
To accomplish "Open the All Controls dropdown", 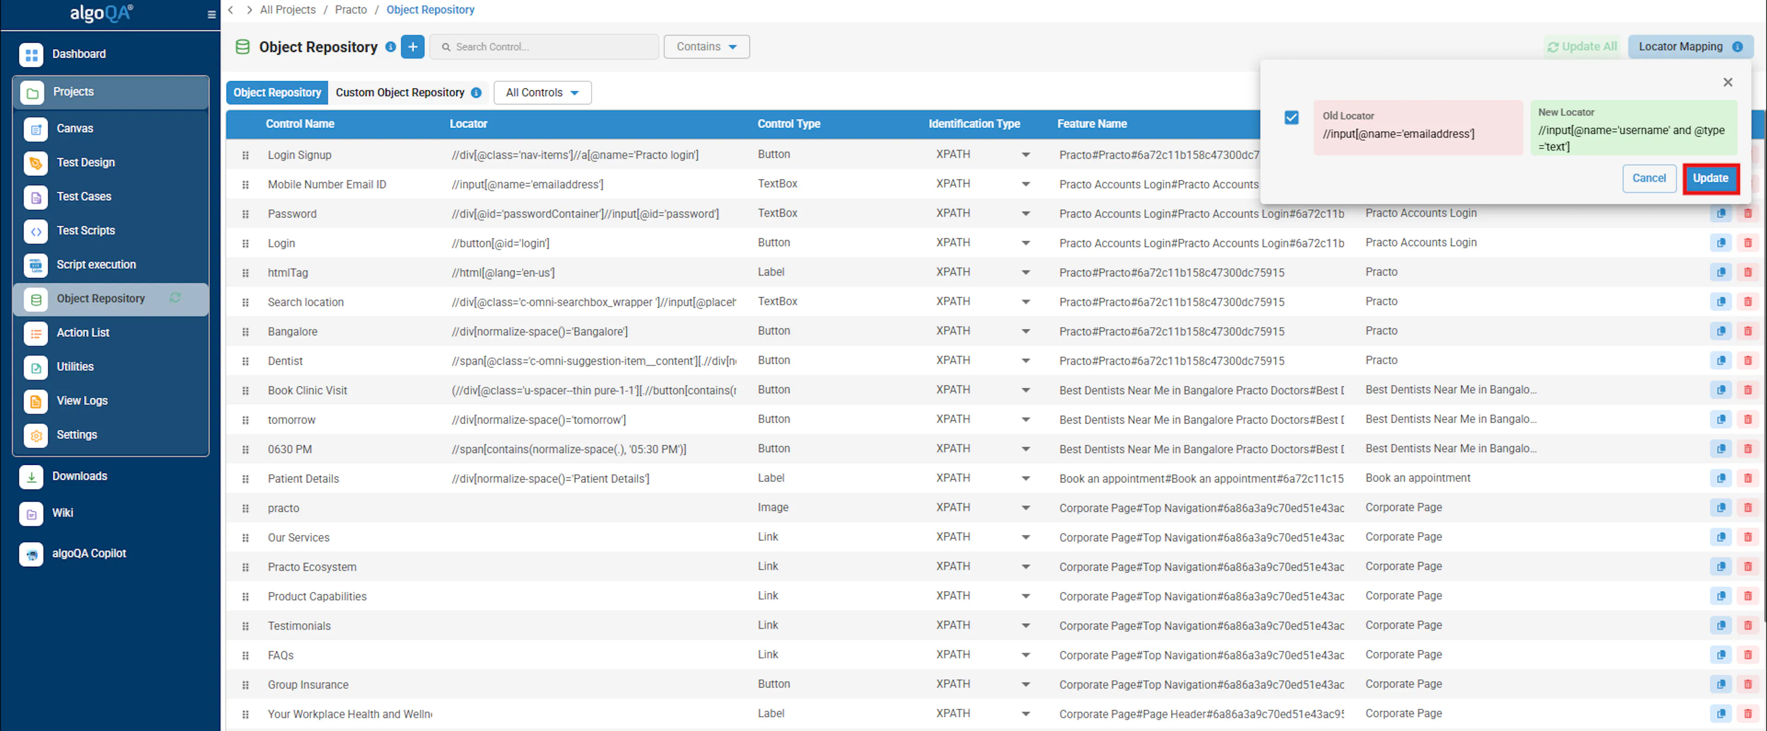I will [542, 93].
